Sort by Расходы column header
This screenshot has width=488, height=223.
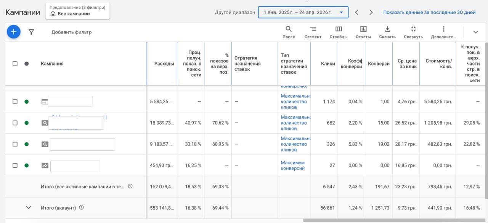[164, 64]
